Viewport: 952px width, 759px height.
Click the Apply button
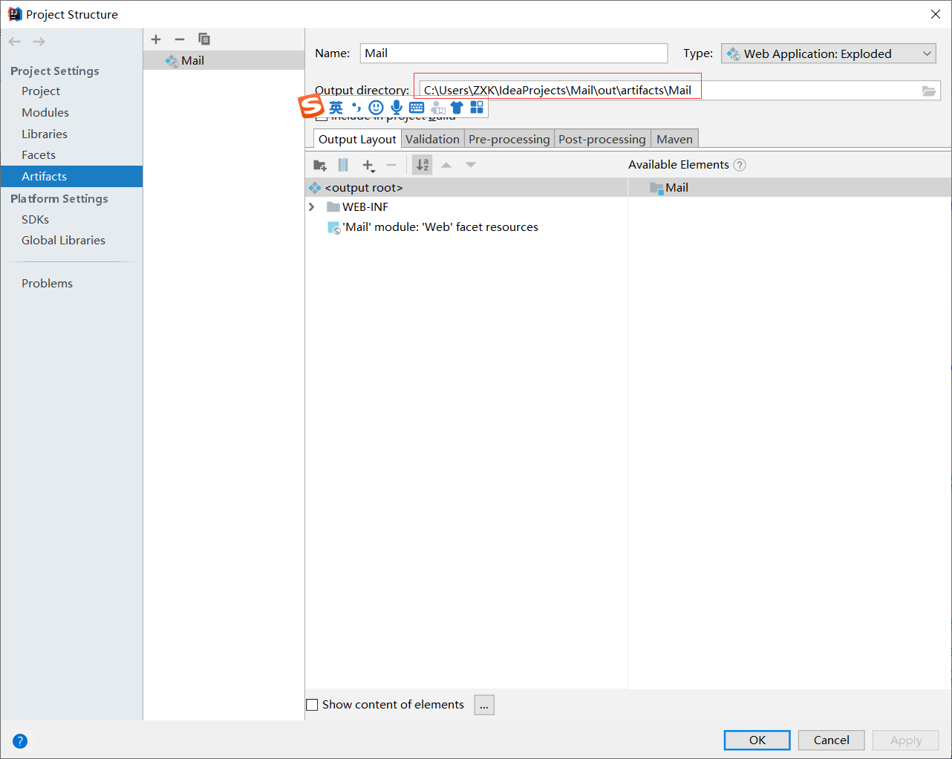point(906,740)
